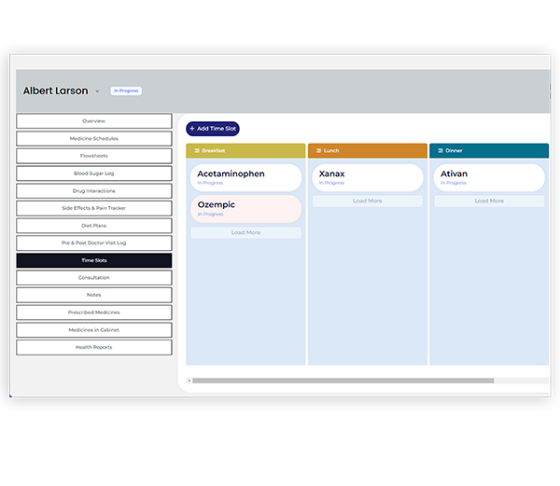Load more items under Breakfast
The image size is (560, 486).
246,233
